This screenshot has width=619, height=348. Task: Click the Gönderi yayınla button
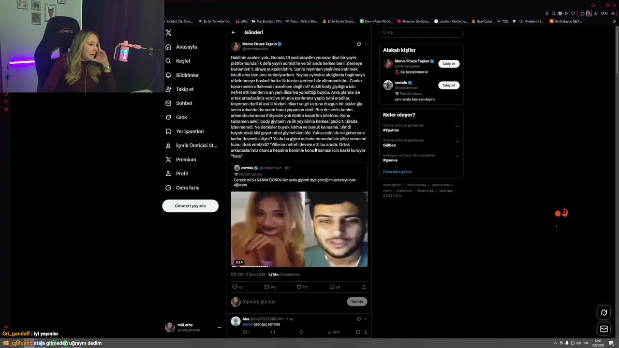[190, 206]
